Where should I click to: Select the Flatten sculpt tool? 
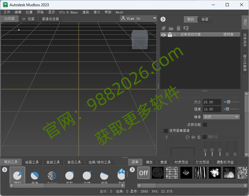pos(104,176)
